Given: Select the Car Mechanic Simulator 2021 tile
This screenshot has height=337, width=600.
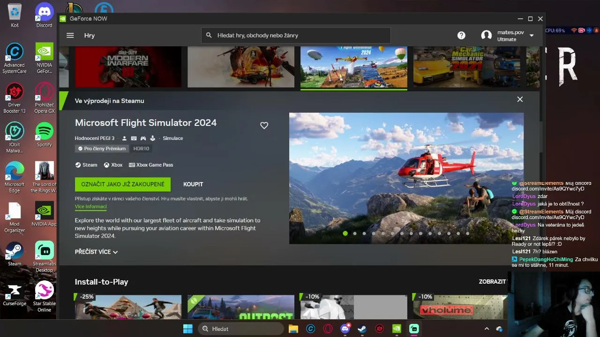Looking at the screenshot, I should click(x=466, y=66).
